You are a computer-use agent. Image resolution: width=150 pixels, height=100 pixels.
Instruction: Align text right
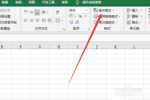(x=37, y=20)
